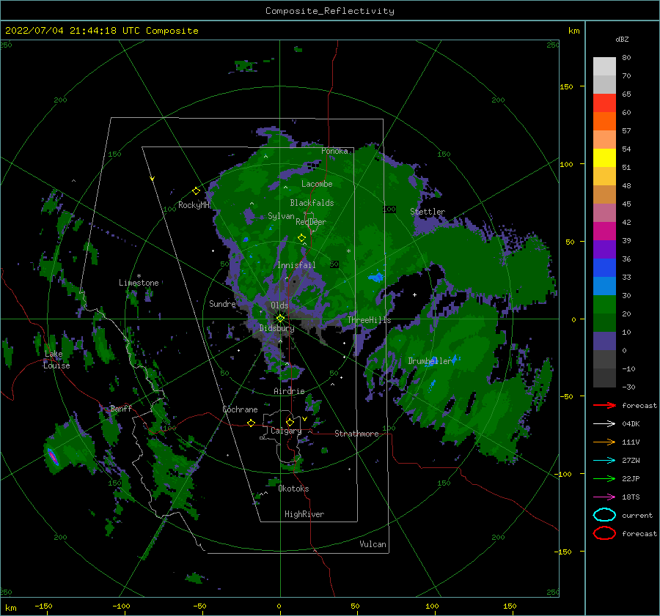Click the Blackfalds city label

[312, 203]
